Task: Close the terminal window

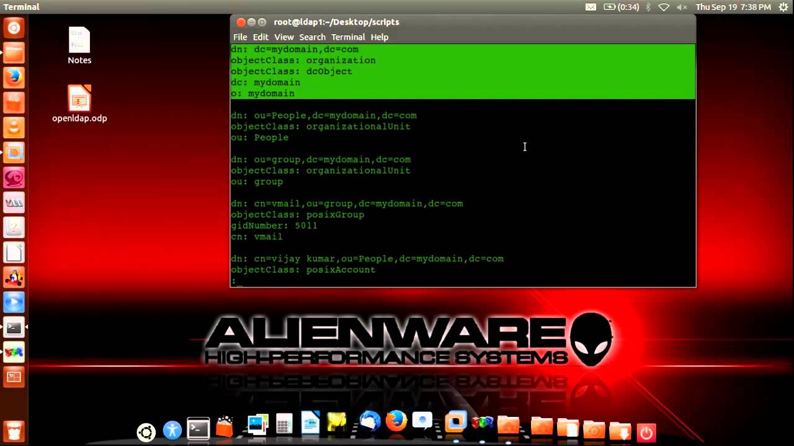Action: (241, 22)
